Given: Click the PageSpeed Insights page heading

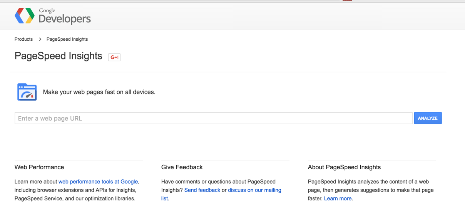Looking at the screenshot, I should point(59,56).
